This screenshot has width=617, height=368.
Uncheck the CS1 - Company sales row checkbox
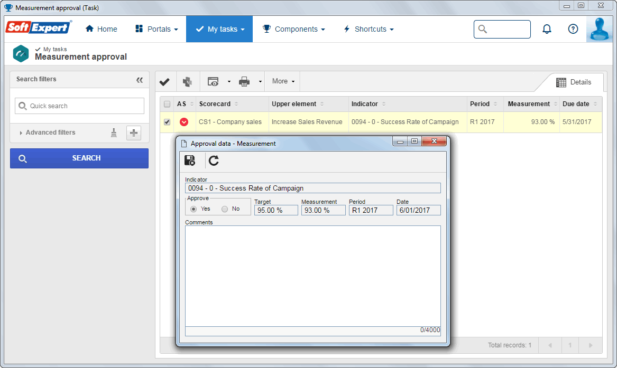(x=167, y=122)
